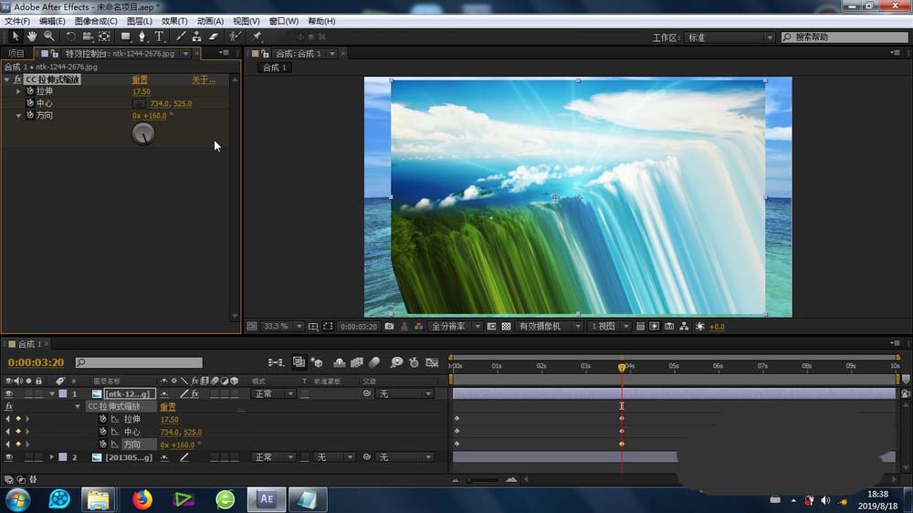The image size is (913, 513).
Task: Switch to the 项目 panel tab
Action: coord(16,54)
